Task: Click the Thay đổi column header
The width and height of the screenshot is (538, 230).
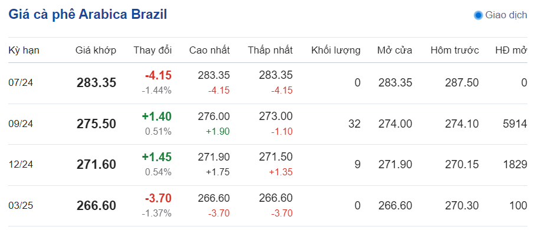Action: click(153, 51)
